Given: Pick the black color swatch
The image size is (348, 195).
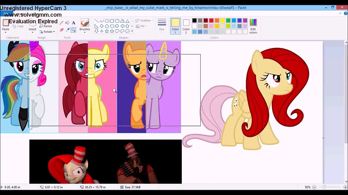Looking at the screenshot, I should 194,21.
